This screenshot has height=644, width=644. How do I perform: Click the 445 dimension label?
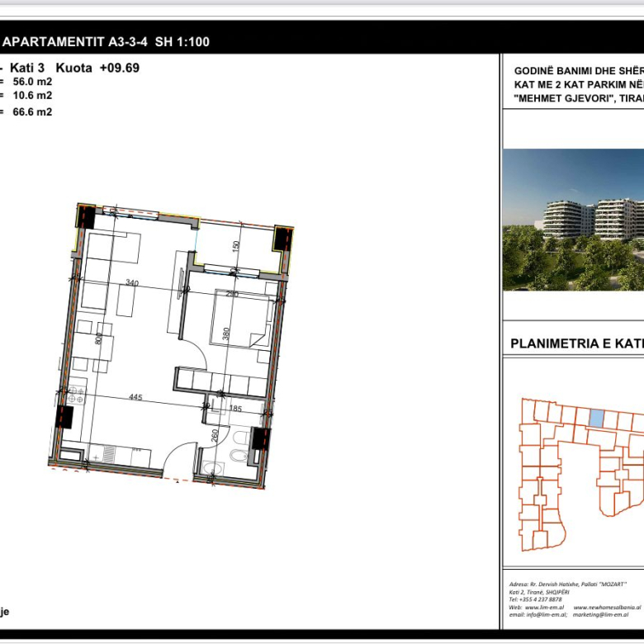click(135, 398)
